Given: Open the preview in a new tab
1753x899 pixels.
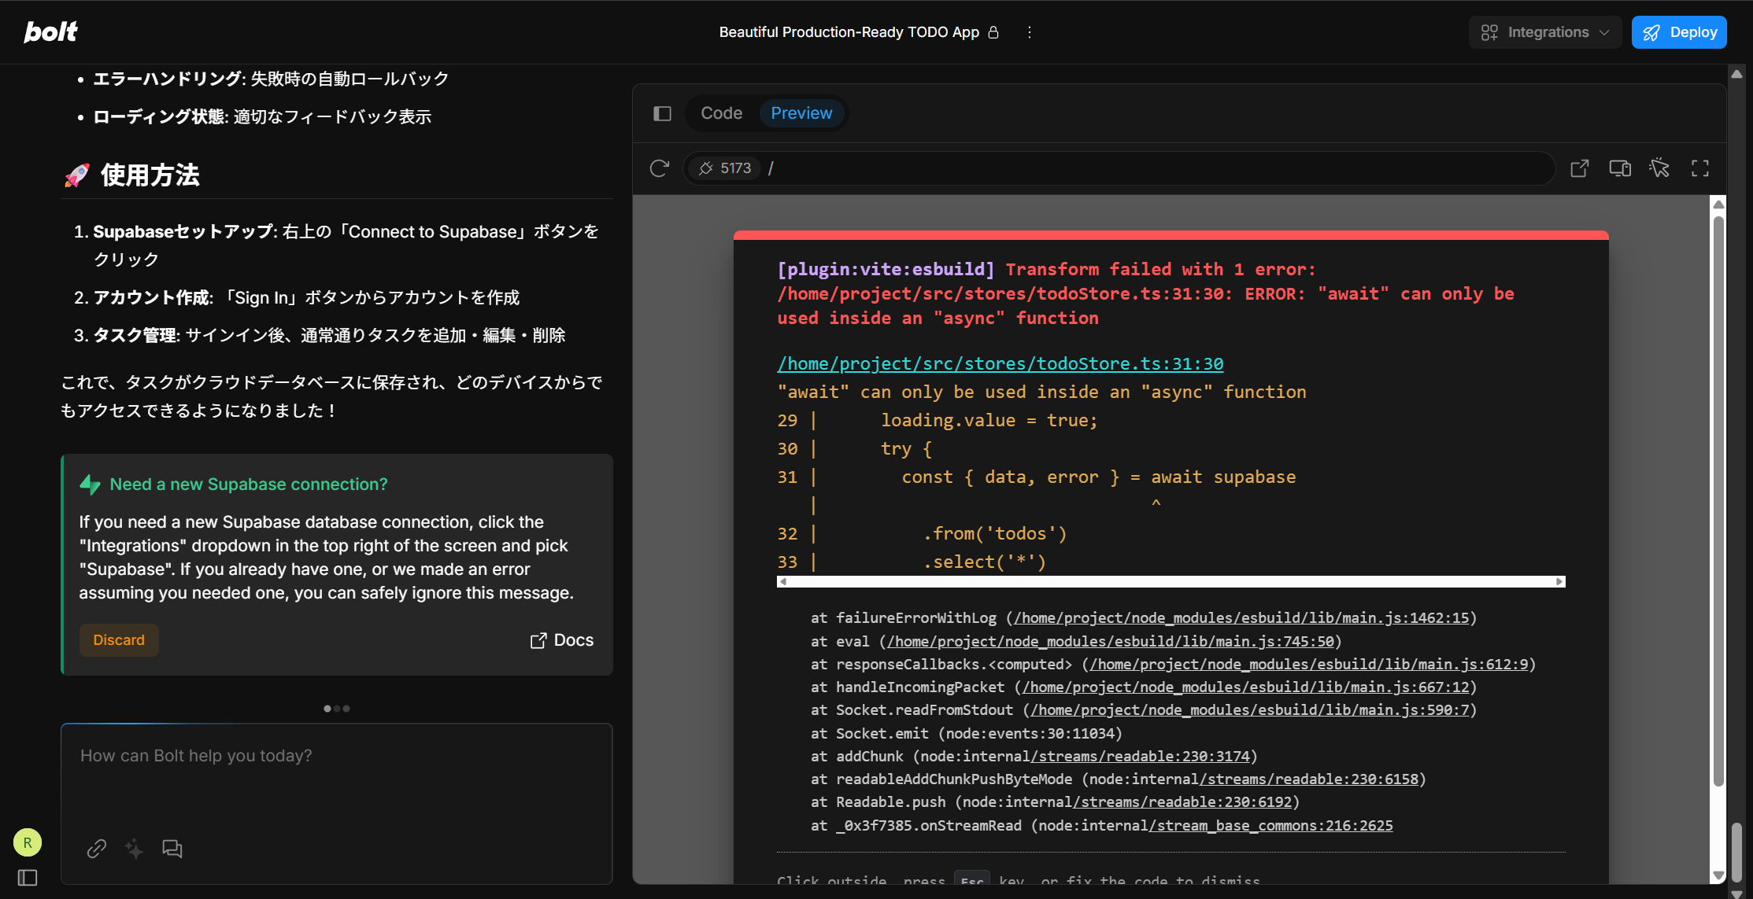Looking at the screenshot, I should [1579, 168].
